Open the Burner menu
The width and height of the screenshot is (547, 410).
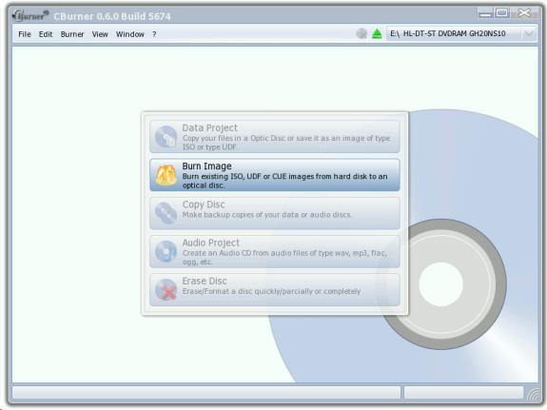[72, 34]
